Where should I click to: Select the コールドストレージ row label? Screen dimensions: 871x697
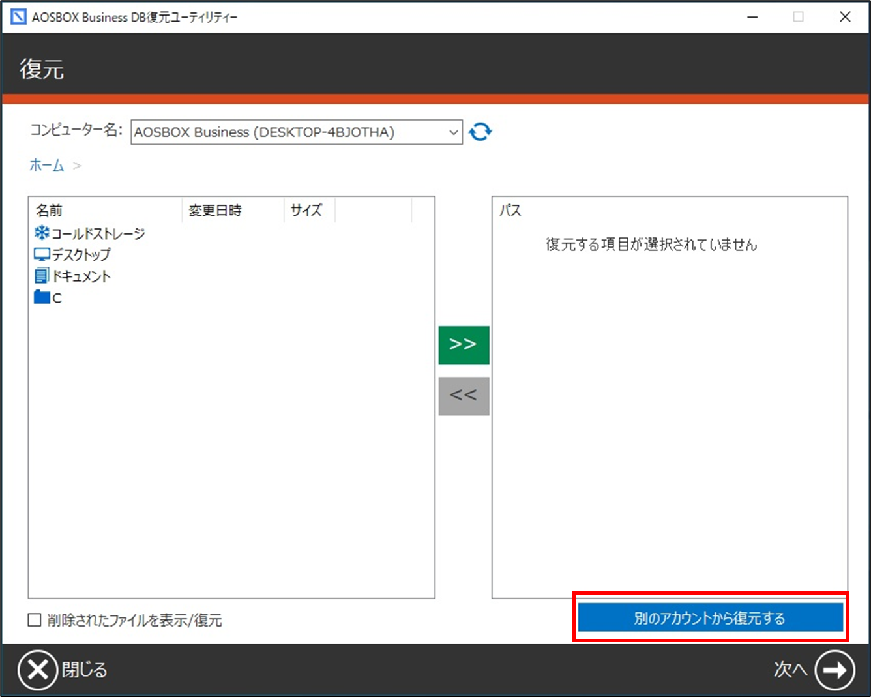coord(98,233)
